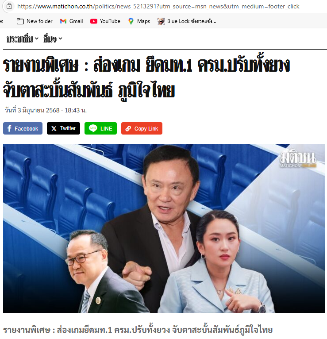Click the Facebook f logo icon

click(9, 129)
